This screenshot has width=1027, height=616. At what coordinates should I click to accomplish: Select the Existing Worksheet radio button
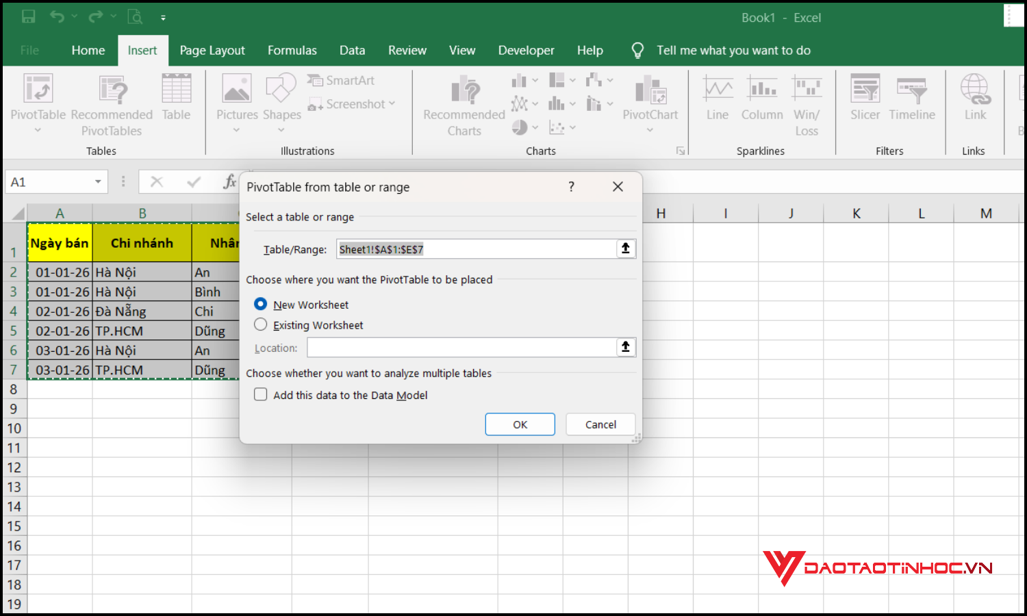point(260,324)
